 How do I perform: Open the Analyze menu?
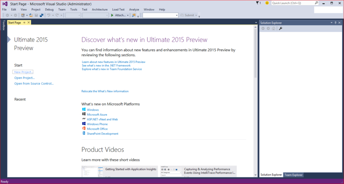[x=134, y=9]
